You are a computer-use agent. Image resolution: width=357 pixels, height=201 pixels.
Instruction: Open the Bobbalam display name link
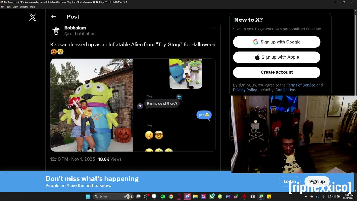click(75, 28)
